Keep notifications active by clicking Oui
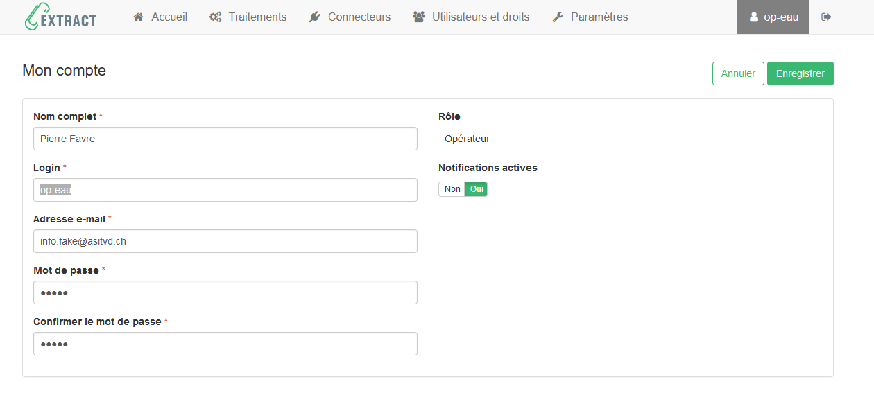This screenshot has width=874, height=404. [x=476, y=188]
